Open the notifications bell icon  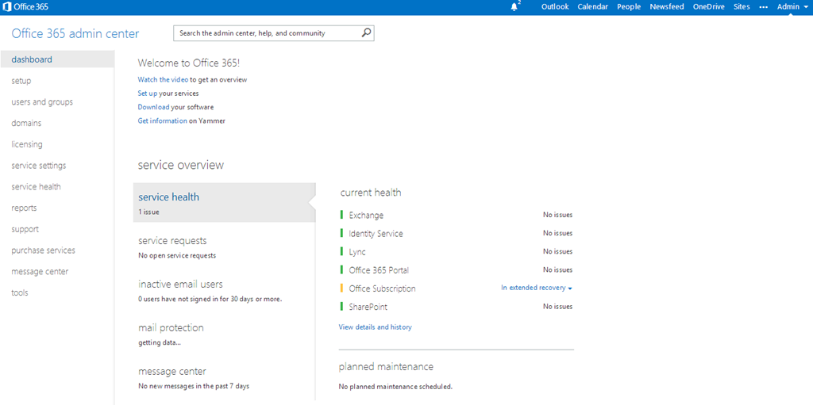pyautogui.click(x=514, y=6)
